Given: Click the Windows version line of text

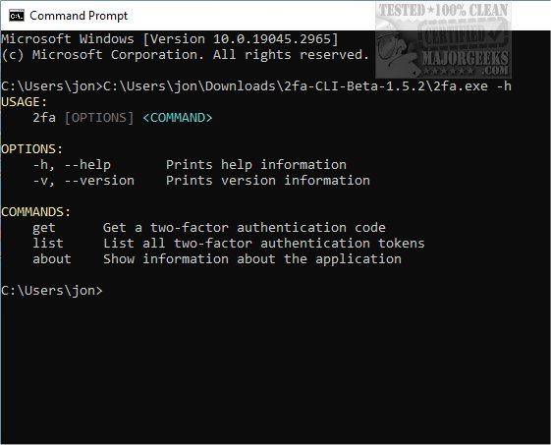Looking at the screenshot, I should [170, 38].
